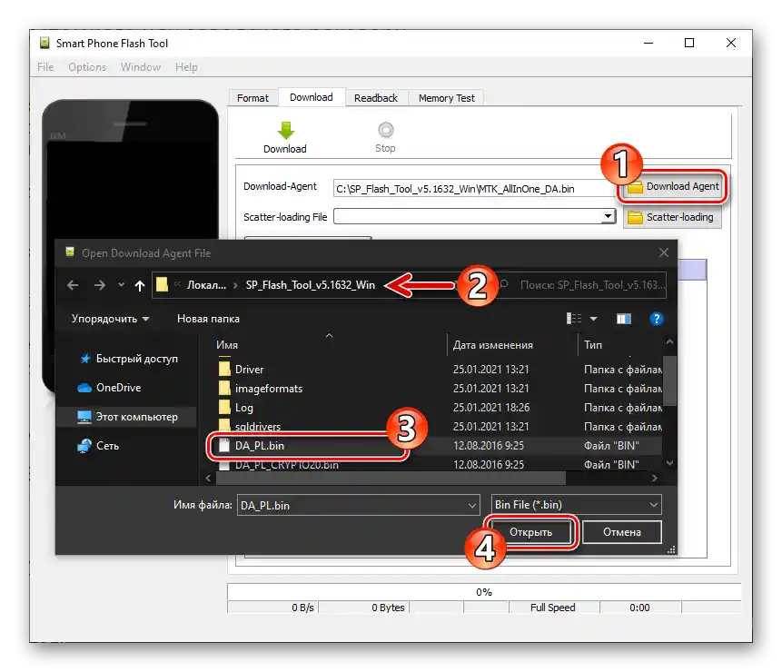Go up one folder level
Screen dimensions: 782x672
point(140,286)
